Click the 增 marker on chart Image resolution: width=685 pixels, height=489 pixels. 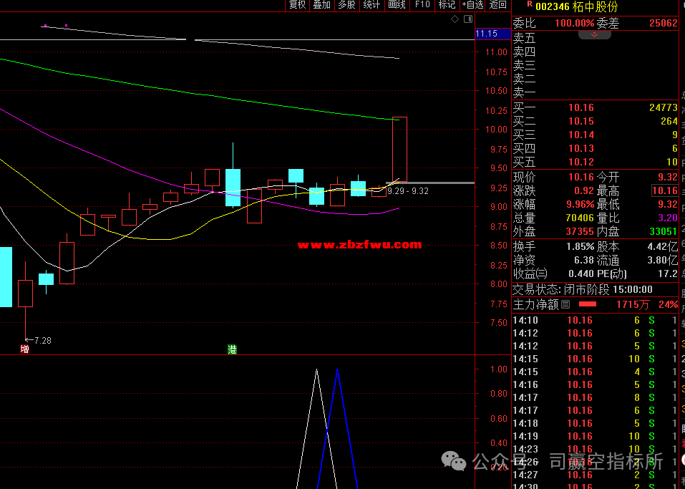coord(25,349)
